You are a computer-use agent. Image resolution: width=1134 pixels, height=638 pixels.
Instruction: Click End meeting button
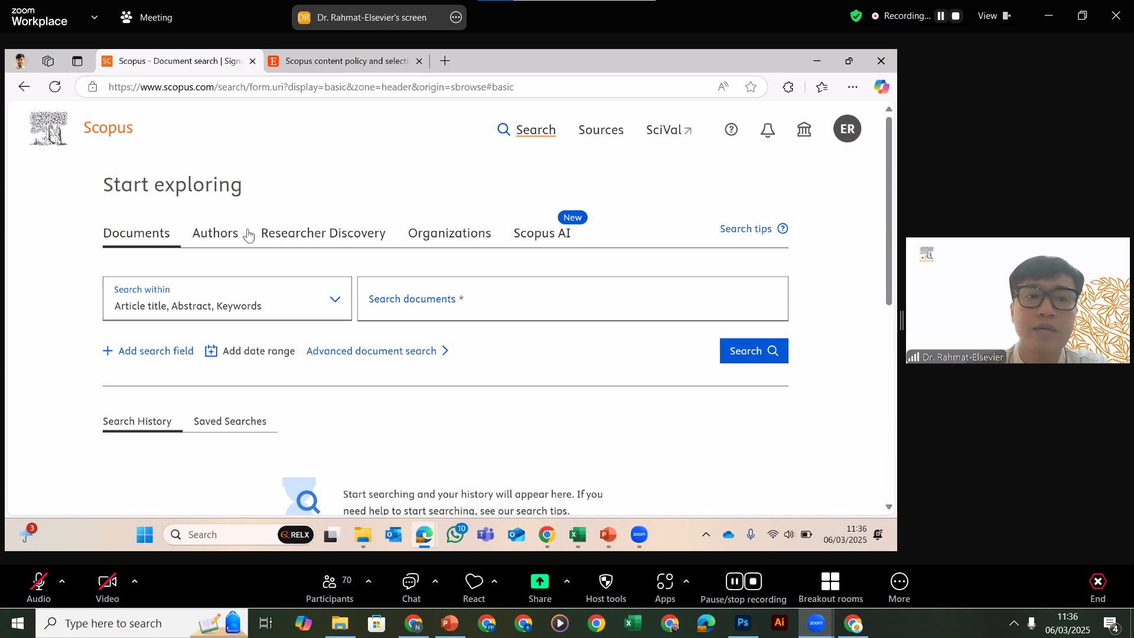(1097, 588)
